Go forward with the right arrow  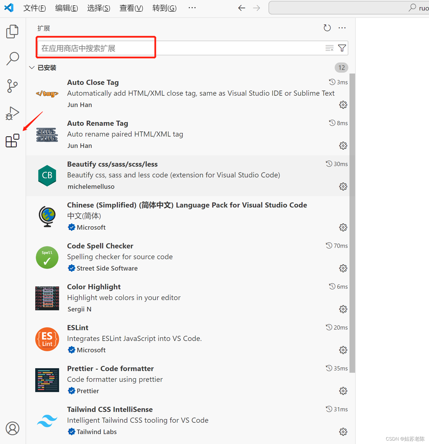pos(257,8)
